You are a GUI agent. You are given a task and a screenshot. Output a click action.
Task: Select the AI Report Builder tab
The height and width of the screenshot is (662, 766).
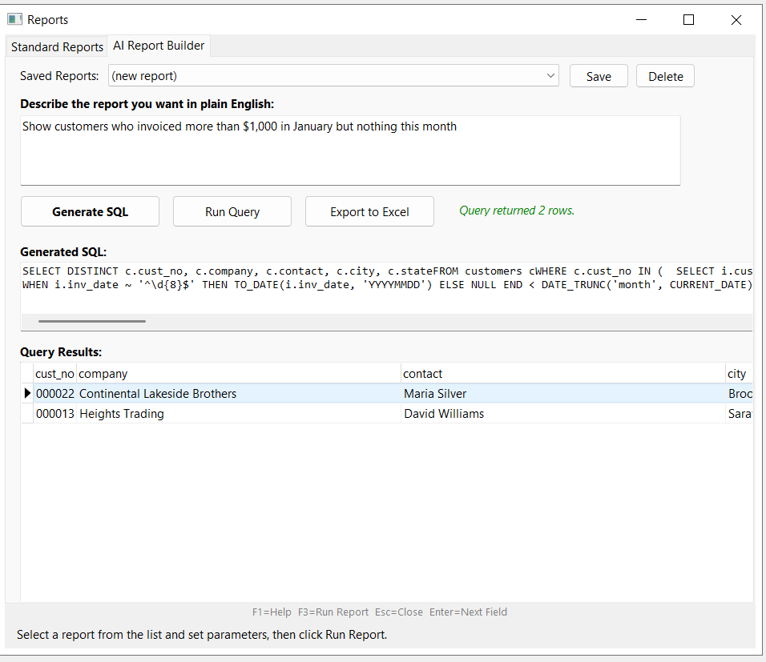tap(158, 46)
